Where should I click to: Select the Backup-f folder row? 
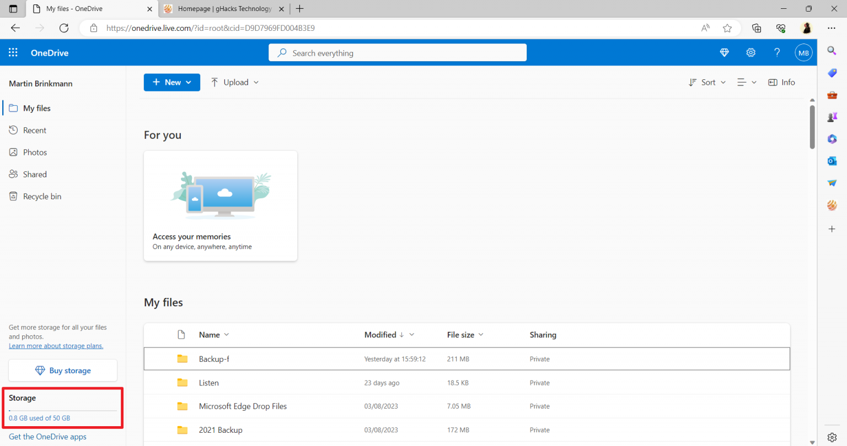click(x=214, y=358)
